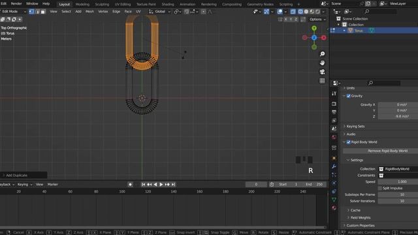Screen dimensions: 418x235
Task: Select face selection mode icon
Action: click(43, 12)
